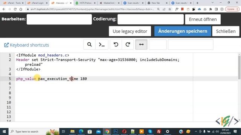The width and height of the screenshot is (241, 135).
Task: Focus the Bearbeiten input field
Action: tap(59, 19)
